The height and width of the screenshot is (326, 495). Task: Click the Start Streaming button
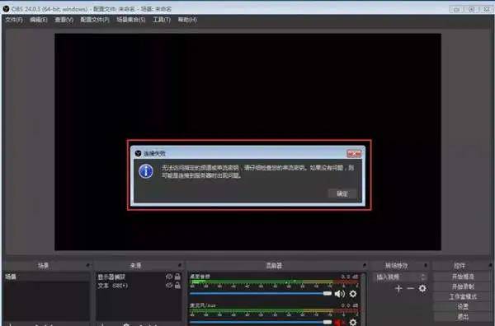click(463, 277)
